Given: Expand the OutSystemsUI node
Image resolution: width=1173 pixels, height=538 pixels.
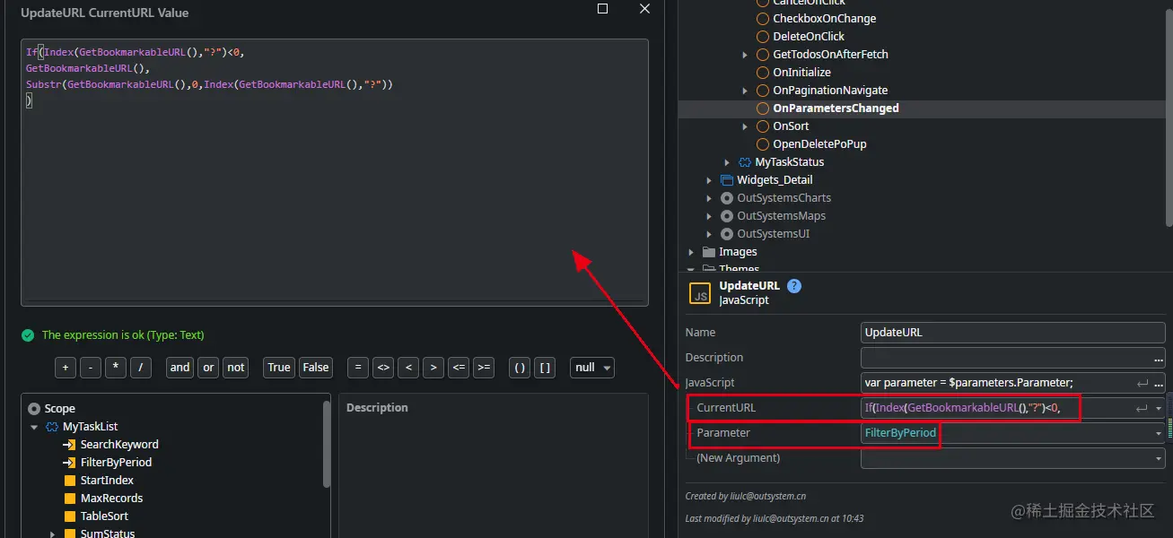Looking at the screenshot, I should [709, 234].
